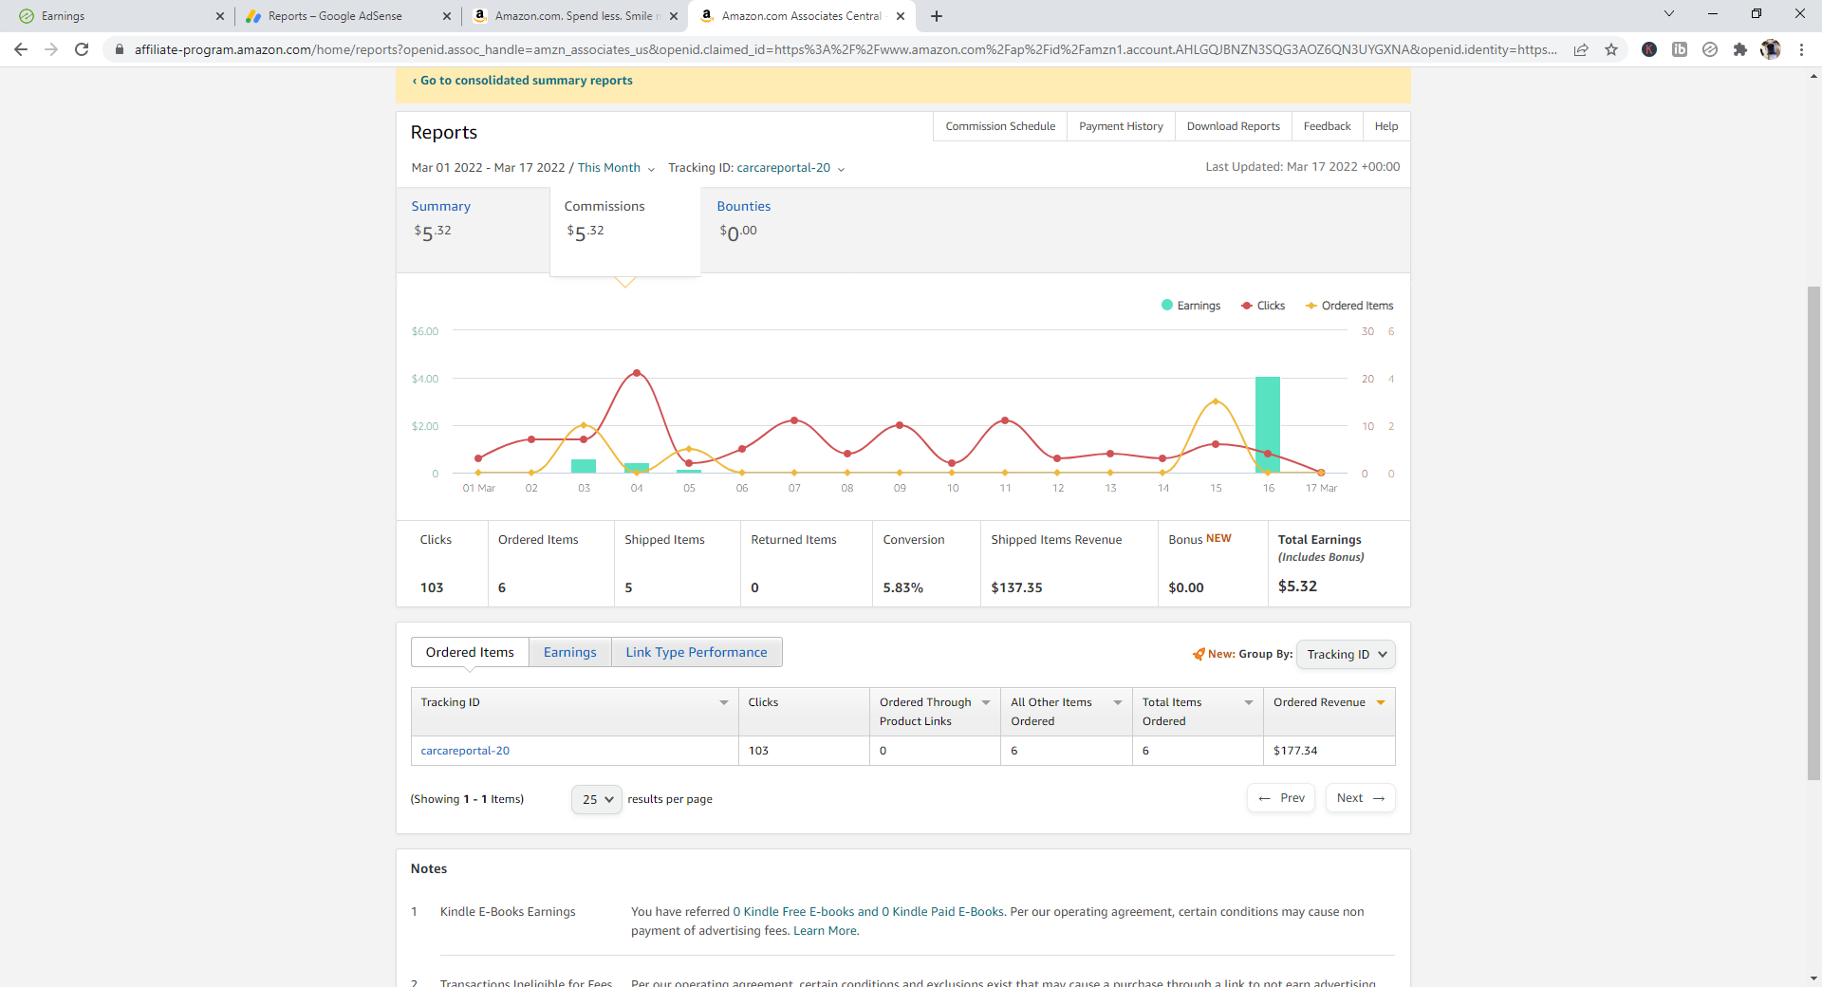This screenshot has width=1822, height=987.
Task: Switch to Link Type Performance tab
Action: click(697, 652)
